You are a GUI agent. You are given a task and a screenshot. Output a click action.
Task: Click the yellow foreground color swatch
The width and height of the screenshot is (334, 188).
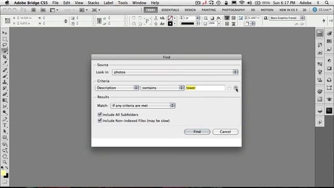4,173
